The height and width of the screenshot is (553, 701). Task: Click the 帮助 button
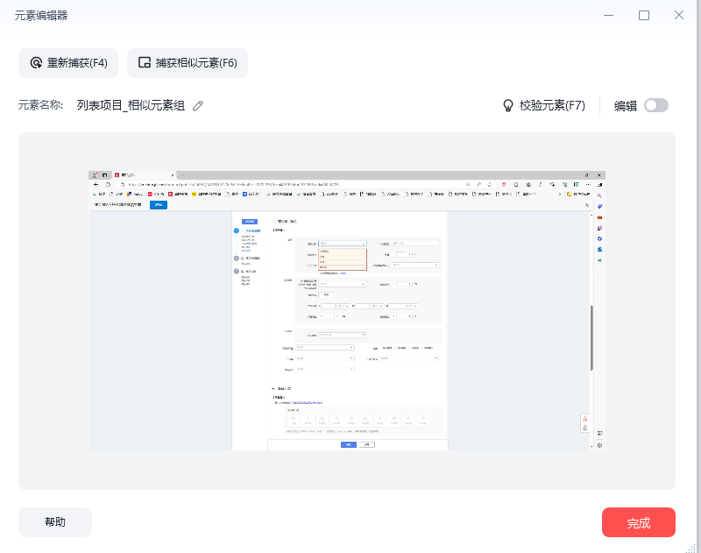[54, 522]
